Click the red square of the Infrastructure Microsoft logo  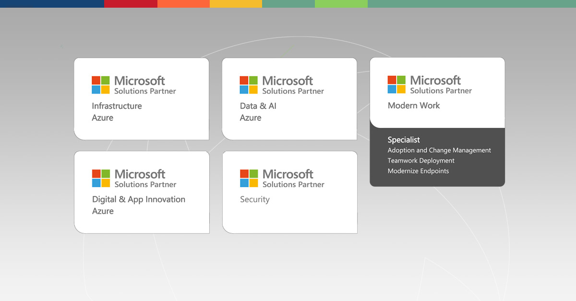pos(97,80)
